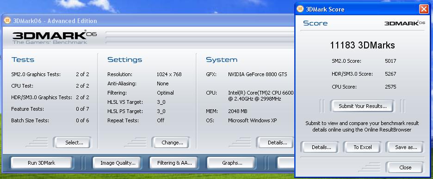This screenshot has width=433, height=179.
Task: Select the SM2.0 Score value 5017
Action: pyautogui.click(x=390, y=61)
